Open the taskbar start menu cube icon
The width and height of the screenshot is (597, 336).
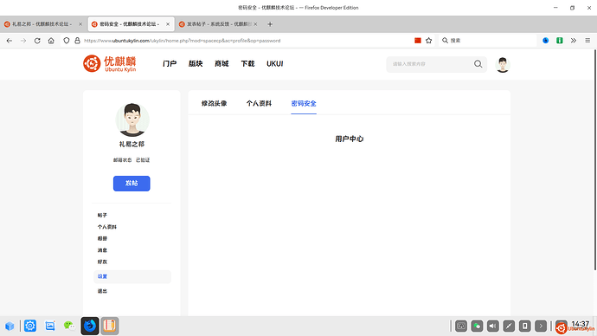click(10, 326)
